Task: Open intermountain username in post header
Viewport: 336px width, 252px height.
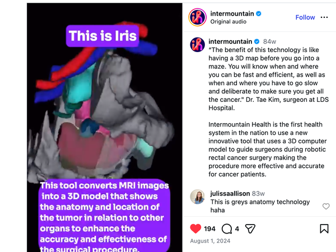Action: (x=232, y=13)
